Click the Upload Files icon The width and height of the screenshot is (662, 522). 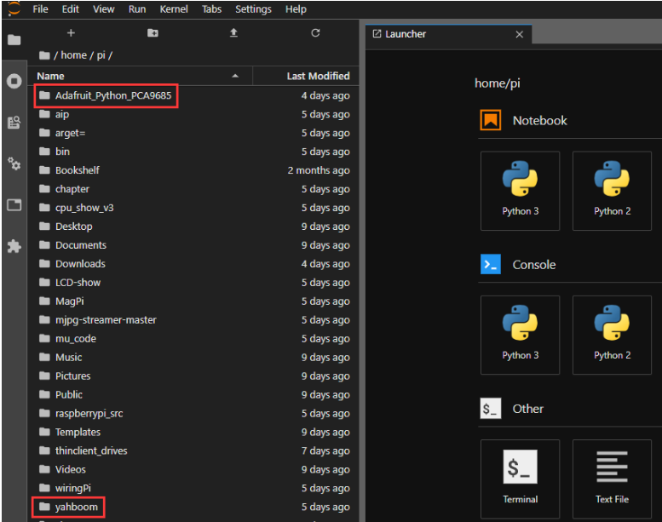tap(233, 33)
